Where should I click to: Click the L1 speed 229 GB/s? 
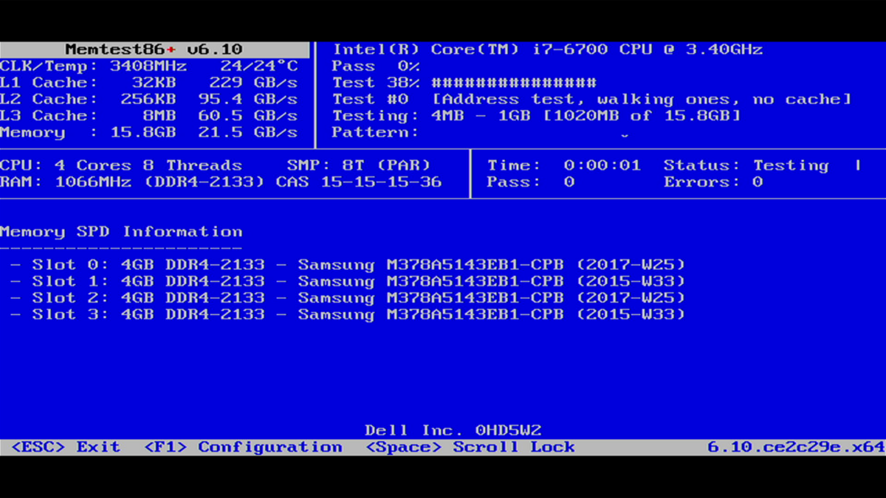click(x=253, y=83)
